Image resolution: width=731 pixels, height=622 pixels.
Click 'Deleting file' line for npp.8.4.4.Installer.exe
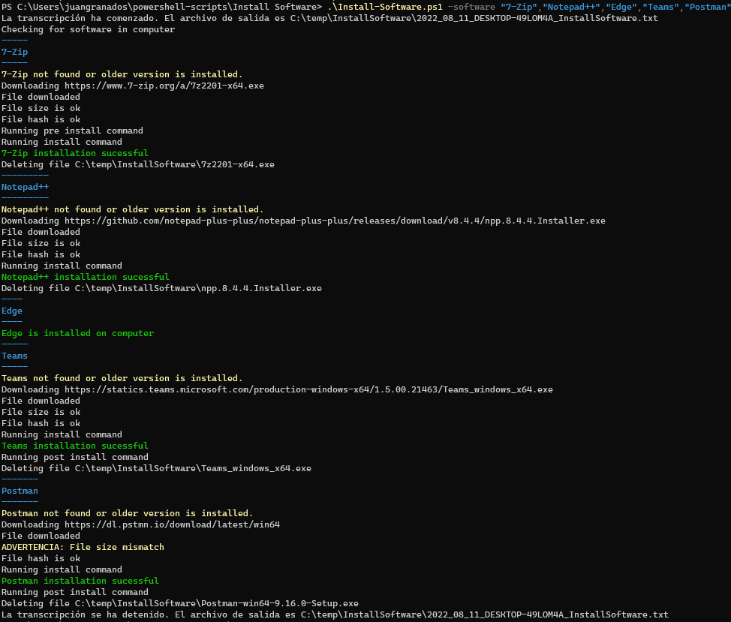(x=161, y=288)
